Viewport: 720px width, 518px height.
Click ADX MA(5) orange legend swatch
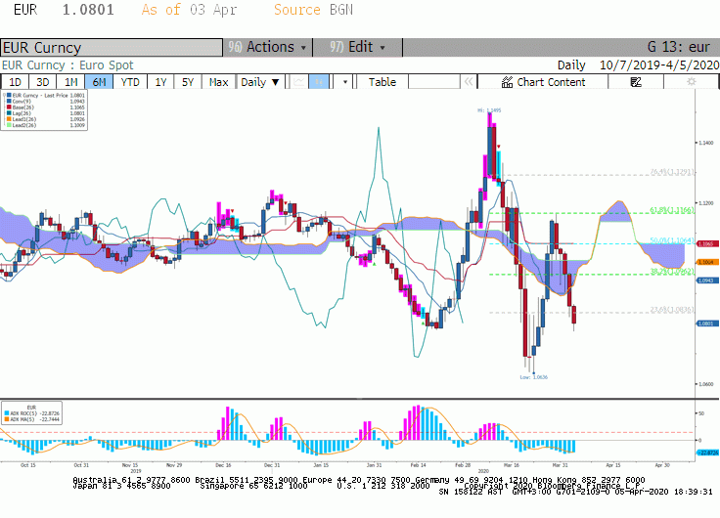click(x=7, y=419)
